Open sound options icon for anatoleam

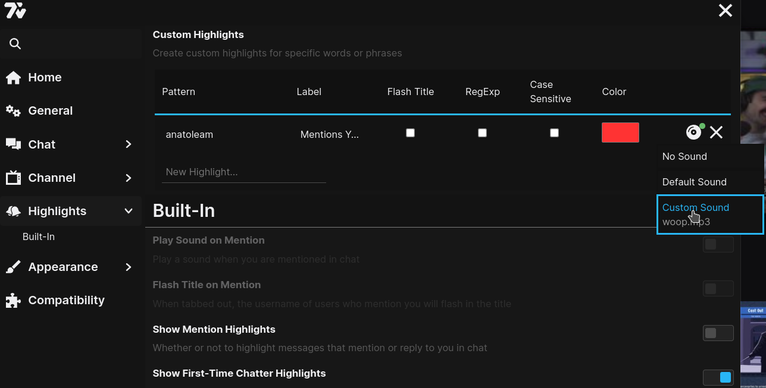[x=694, y=132]
